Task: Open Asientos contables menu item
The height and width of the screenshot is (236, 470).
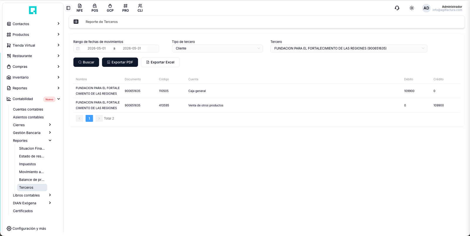Action: pos(28,117)
